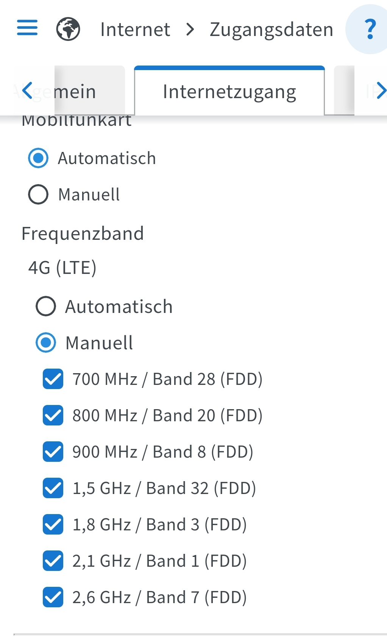The height and width of the screenshot is (641, 387).
Task: Open the hamburger navigation menu
Action: 27,28
